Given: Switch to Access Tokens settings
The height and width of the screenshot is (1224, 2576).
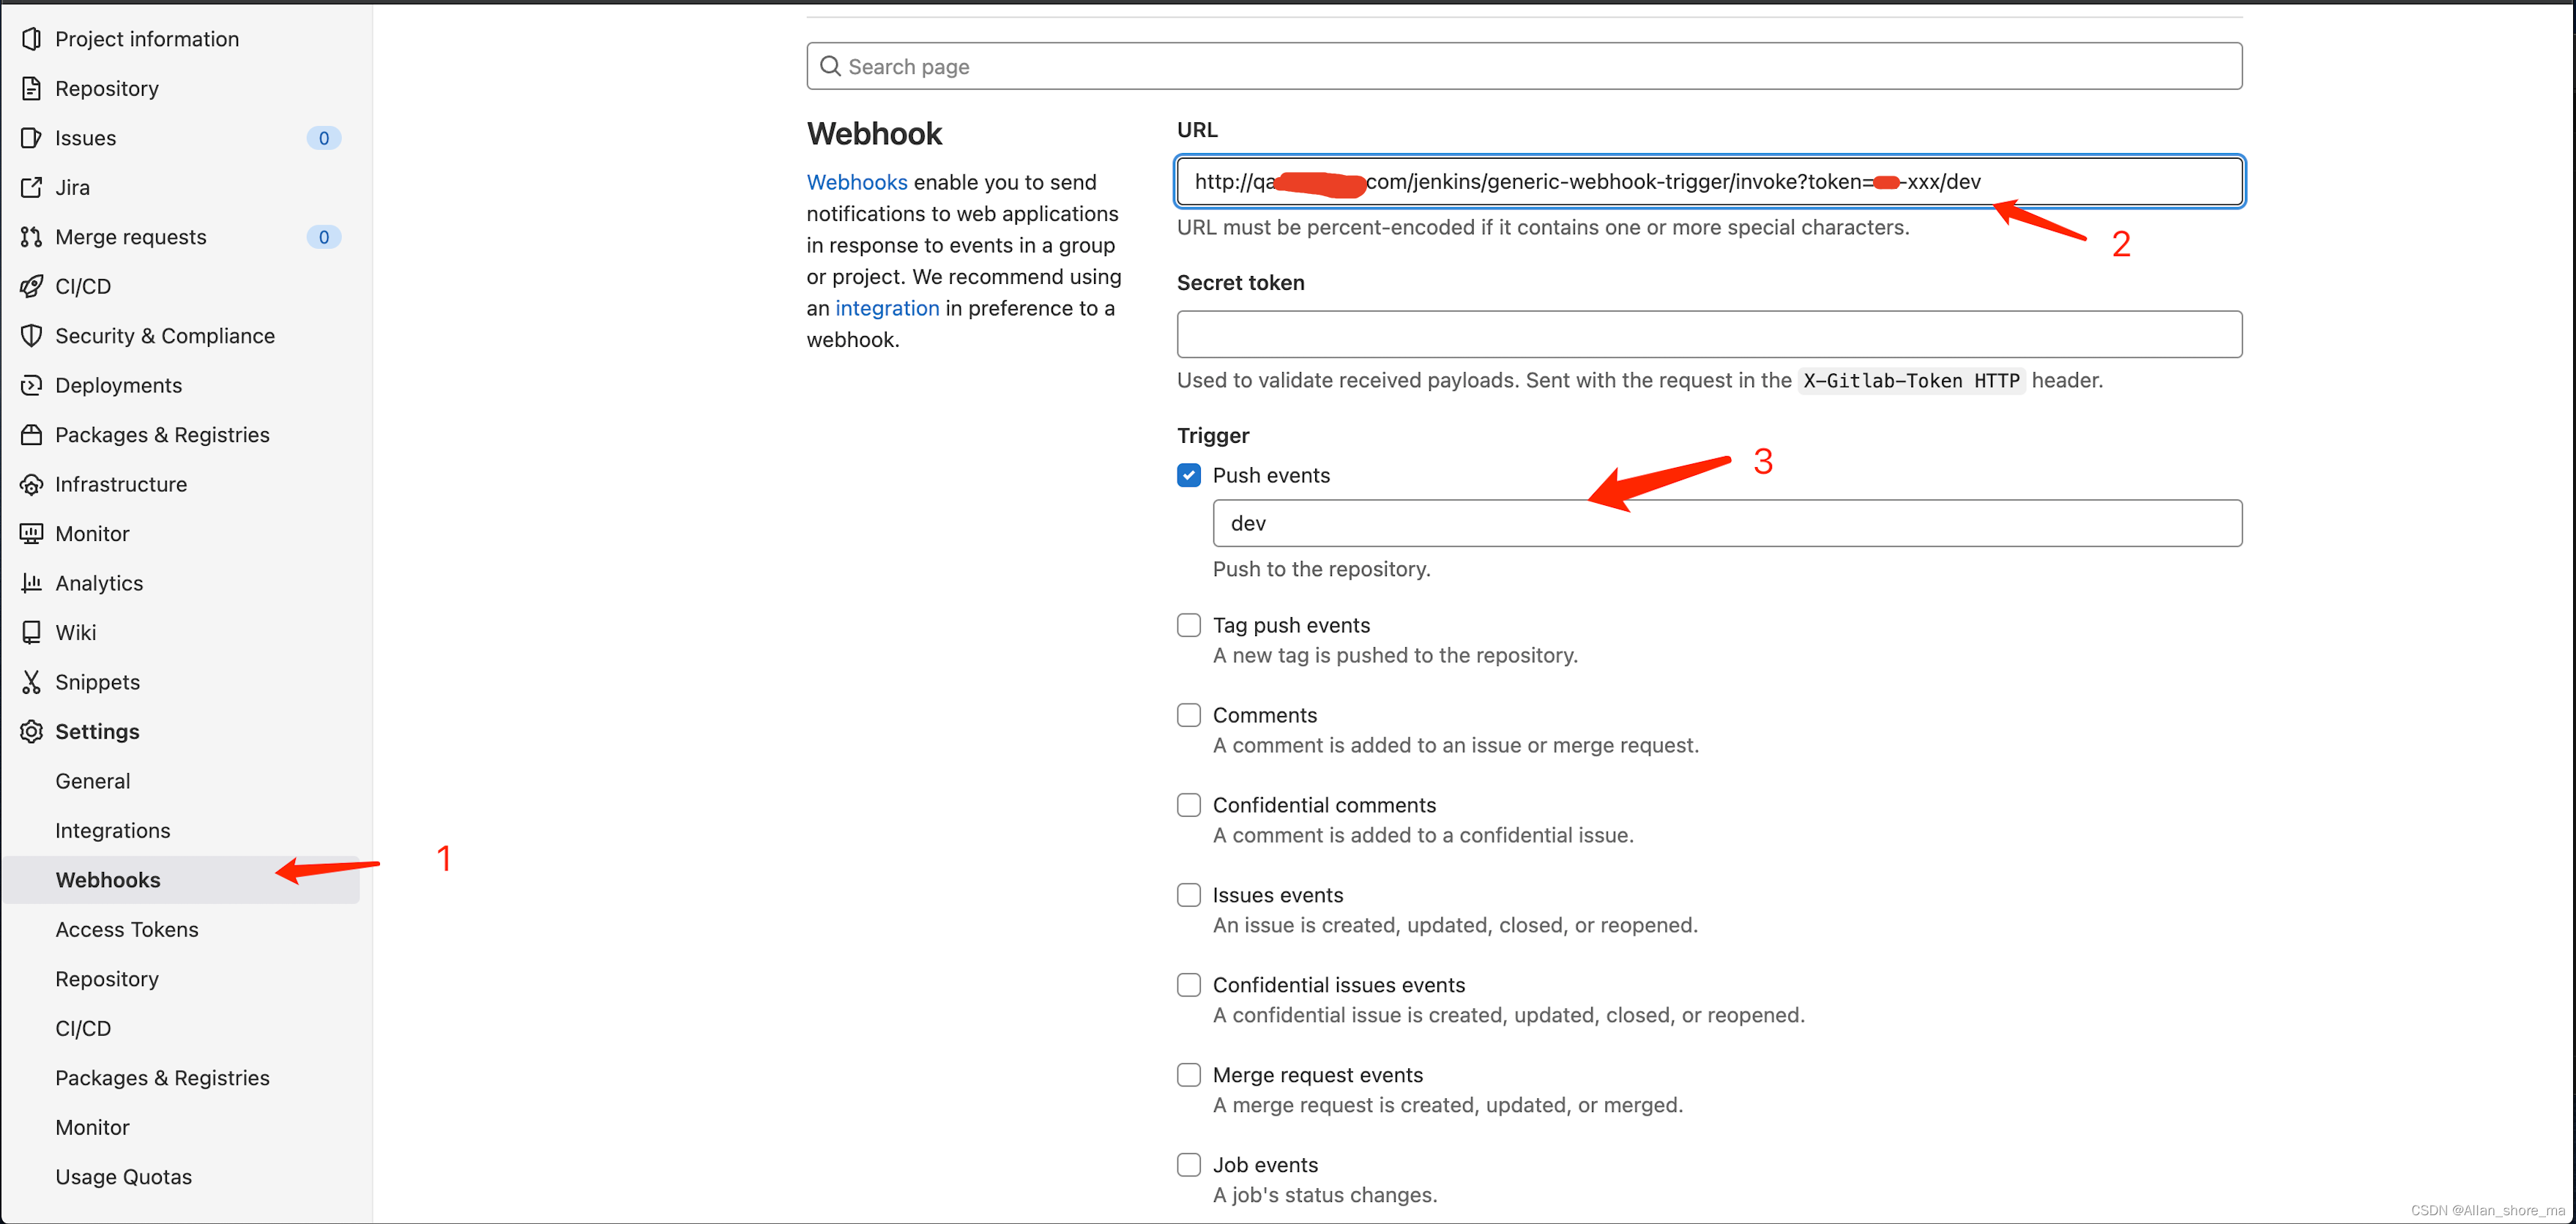Looking at the screenshot, I should 127,929.
